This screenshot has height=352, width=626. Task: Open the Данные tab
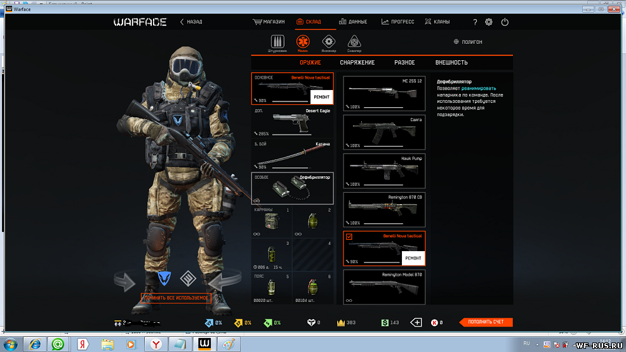point(353,22)
